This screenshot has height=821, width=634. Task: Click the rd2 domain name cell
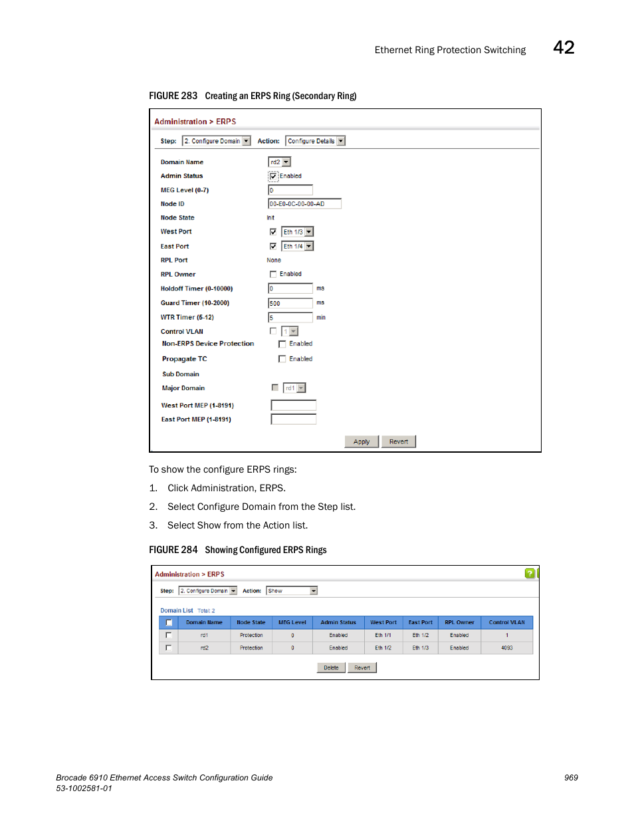(204, 648)
